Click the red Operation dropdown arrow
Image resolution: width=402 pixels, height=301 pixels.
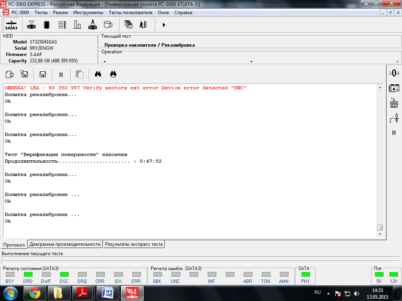click(x=397, y=62)
